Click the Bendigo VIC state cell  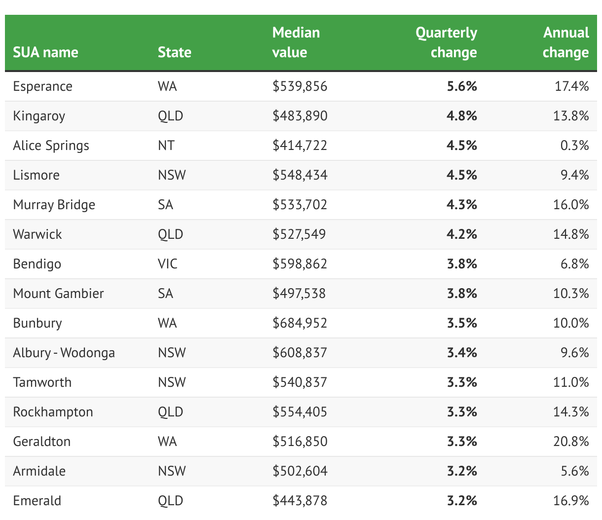point(167,264)
